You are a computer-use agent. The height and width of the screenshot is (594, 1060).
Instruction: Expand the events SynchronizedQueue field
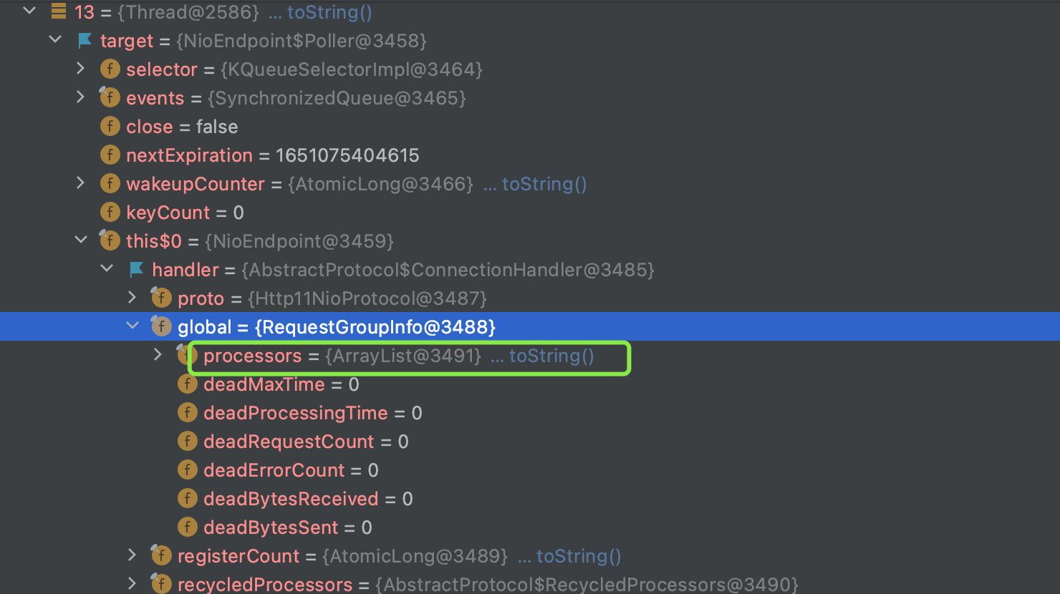point(80,97)
